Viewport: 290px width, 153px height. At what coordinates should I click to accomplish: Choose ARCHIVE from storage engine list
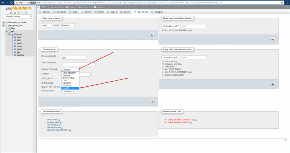(70, 86)
